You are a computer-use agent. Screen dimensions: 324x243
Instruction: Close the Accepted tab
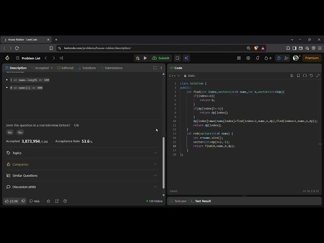[x=52, y=68]
